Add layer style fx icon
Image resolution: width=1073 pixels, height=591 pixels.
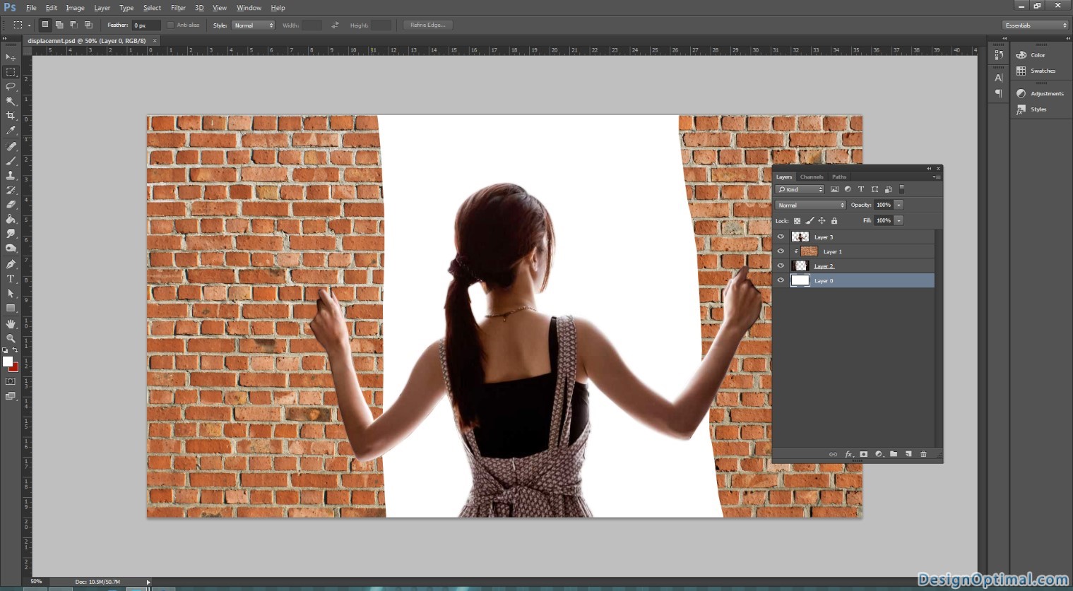pos(848,454)
